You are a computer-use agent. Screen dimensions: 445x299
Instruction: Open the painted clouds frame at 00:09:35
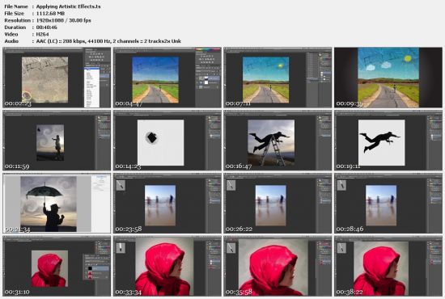388,78
